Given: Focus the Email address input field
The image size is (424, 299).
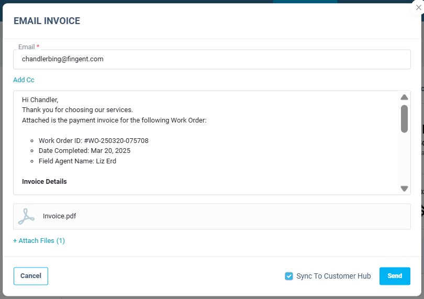Looking at the screenshot, I should click(211, 59).
